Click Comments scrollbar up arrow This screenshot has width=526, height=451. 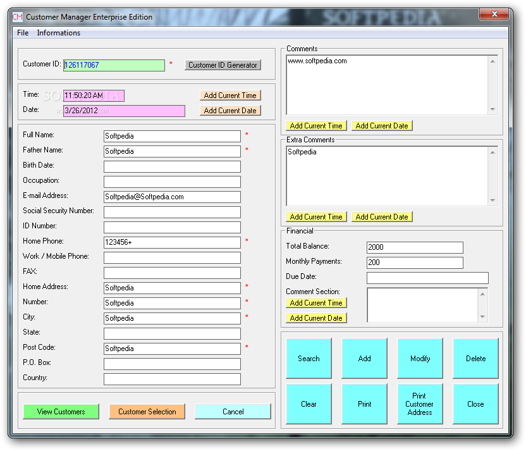click(492, 61)
